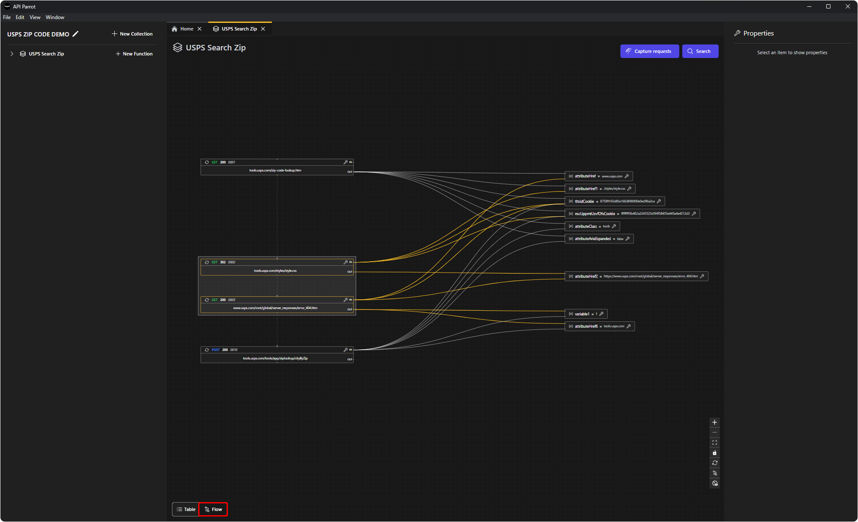Open wrench settings for request 0001
This screenshot has height=522, width=858.
(x=346, y=162)
